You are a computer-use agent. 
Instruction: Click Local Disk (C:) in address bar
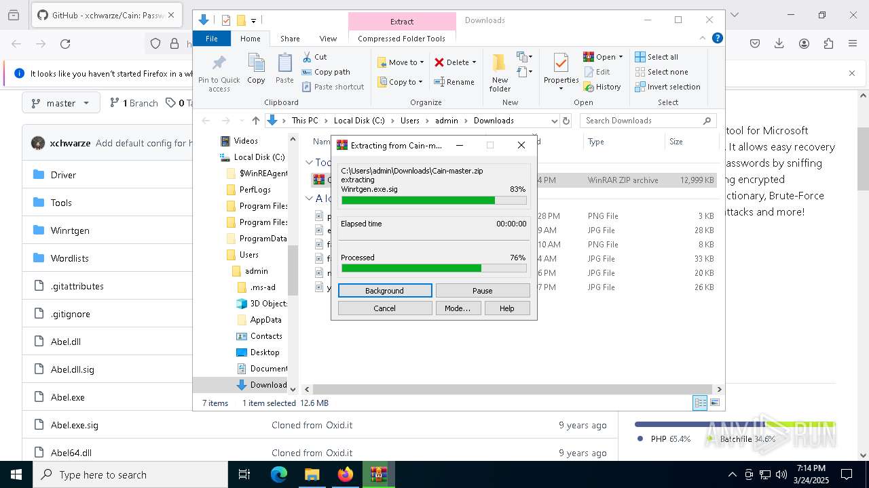tap(359, 121)
